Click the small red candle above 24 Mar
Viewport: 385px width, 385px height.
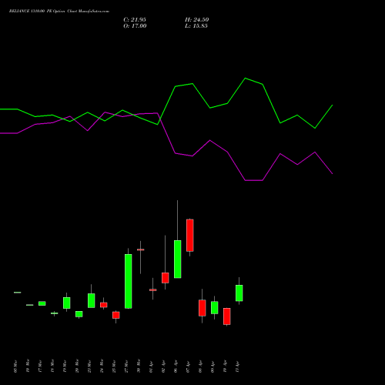click(x=104, y=305)
